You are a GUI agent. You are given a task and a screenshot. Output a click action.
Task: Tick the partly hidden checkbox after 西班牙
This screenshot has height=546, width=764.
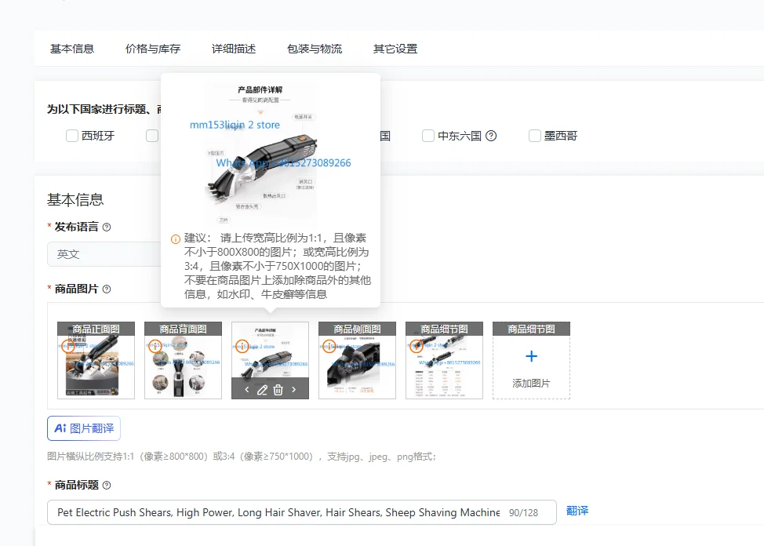(152, 136)
